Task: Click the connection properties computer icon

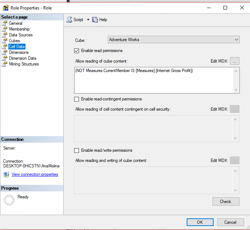Action: (x=7, y=174)
